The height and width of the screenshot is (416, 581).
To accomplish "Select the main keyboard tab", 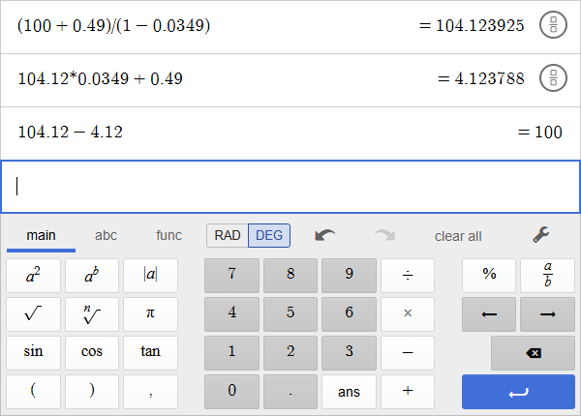I will 41,235.
